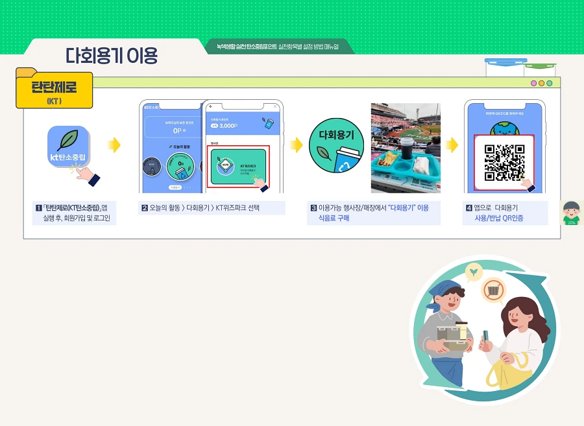The width and height of the screenshot is (584, 426).
Task: Select the green 다회용기 activity circle in the first phone
Action: tap(180, 167)
